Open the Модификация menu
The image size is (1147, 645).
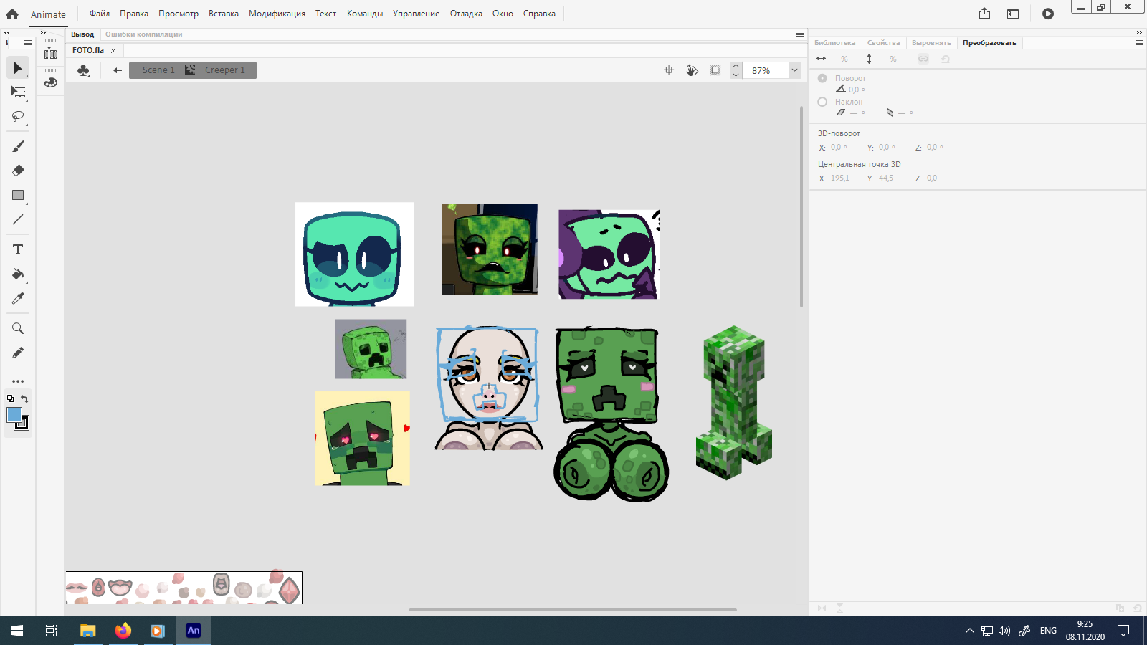(x=277, y=14)
